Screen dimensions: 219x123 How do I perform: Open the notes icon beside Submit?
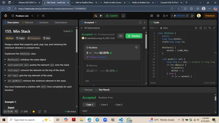click(x=123, y=16)
